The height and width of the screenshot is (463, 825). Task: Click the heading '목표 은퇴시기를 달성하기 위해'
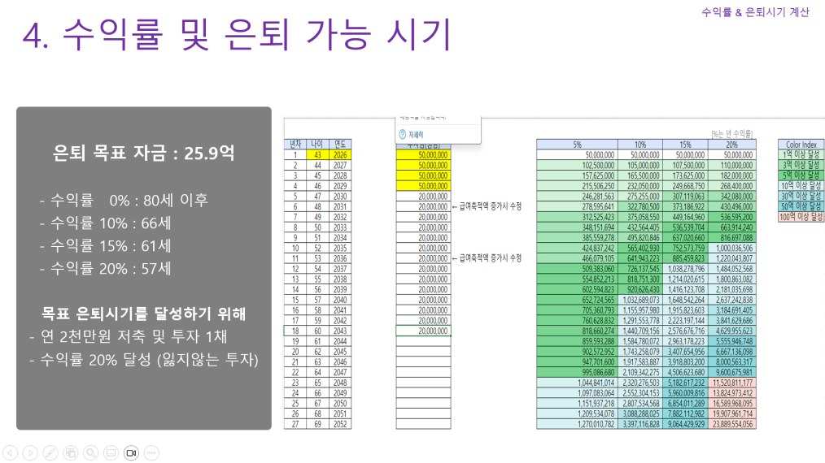[144, 314]
